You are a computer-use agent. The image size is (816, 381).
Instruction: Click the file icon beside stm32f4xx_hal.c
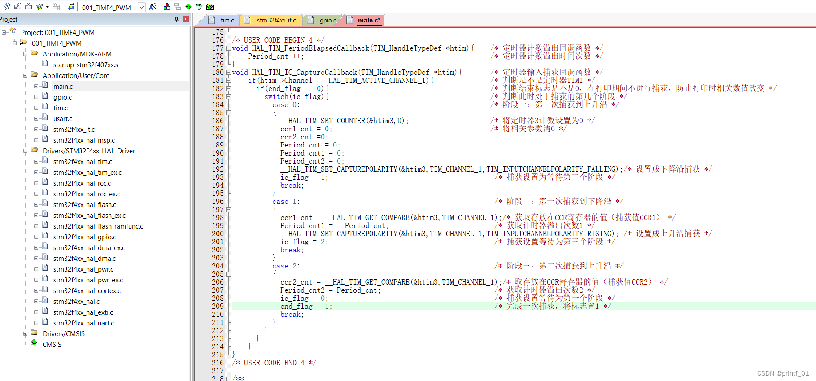(x=45, y=301)
